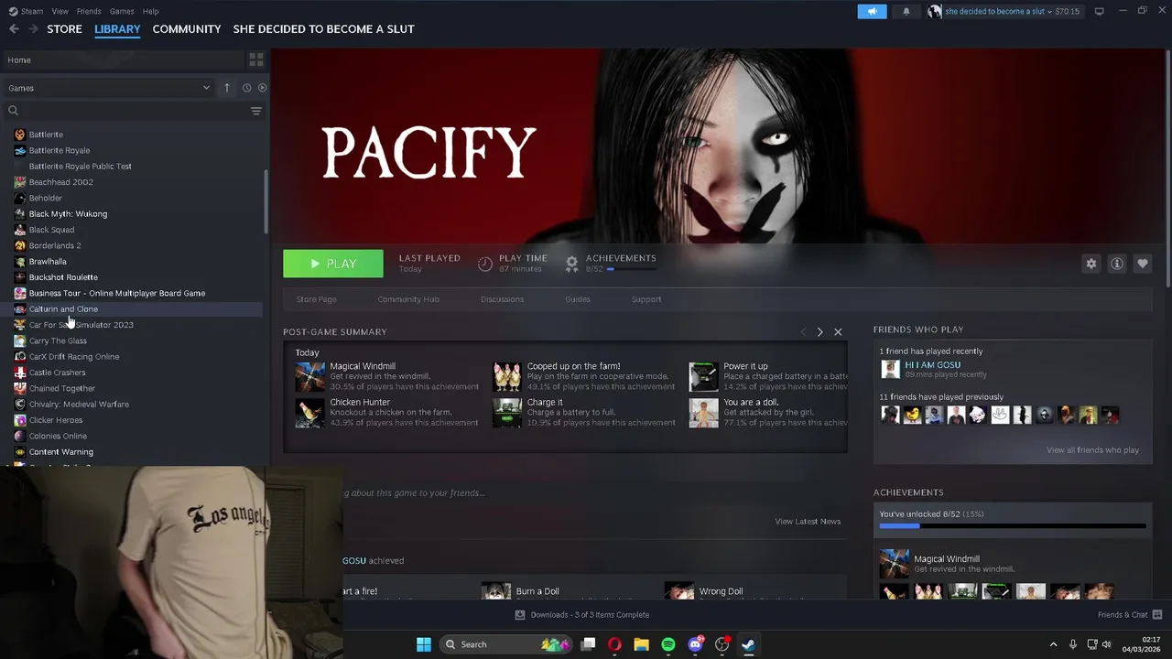Open the Friends menu

point(89,11)
